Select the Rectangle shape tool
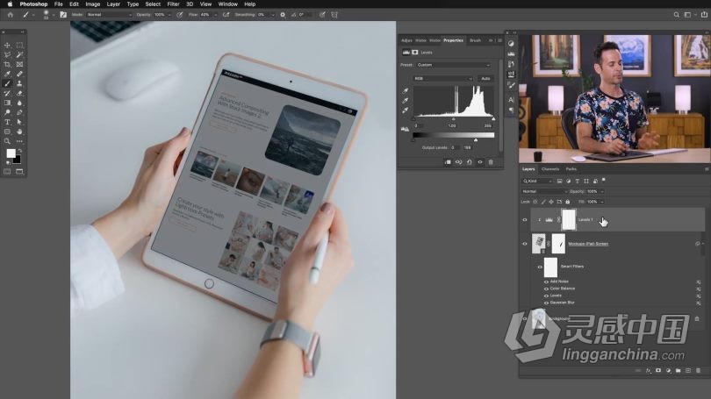 pos(7,132)
